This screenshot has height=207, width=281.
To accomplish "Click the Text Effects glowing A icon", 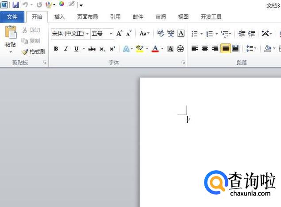I will [126, 49].
